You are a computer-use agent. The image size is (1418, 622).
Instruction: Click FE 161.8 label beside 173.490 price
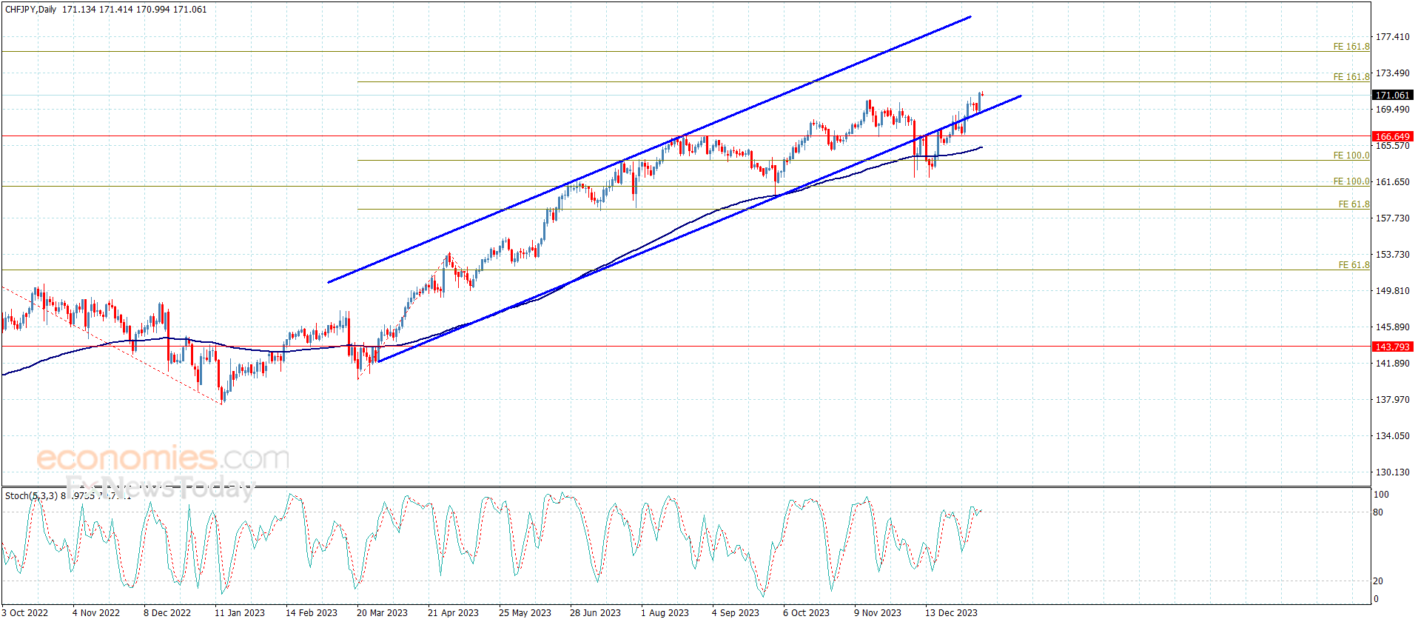tap(1351, 77)
